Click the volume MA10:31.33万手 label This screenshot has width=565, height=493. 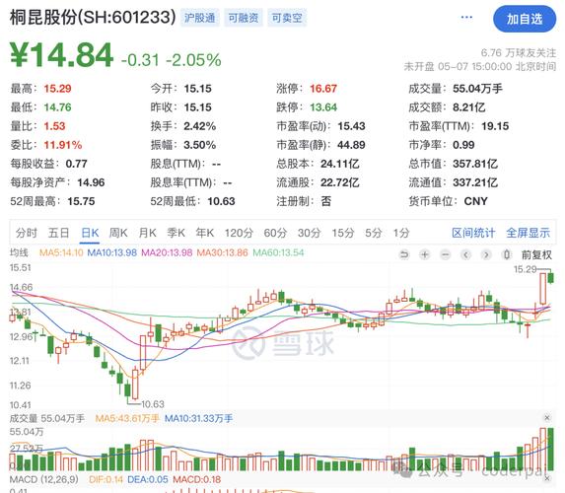coord(198,418)
